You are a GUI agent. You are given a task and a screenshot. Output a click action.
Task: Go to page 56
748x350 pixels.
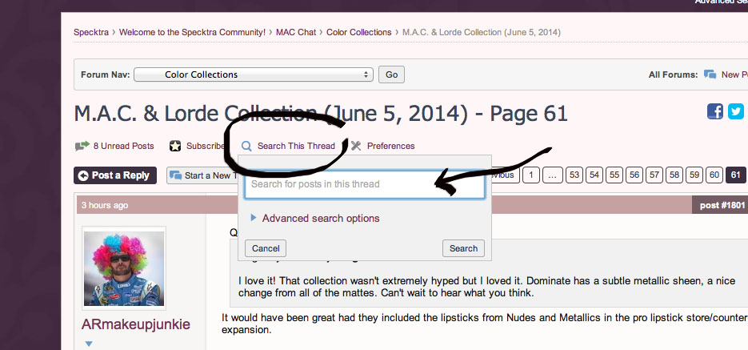click(x=634, y=175)
